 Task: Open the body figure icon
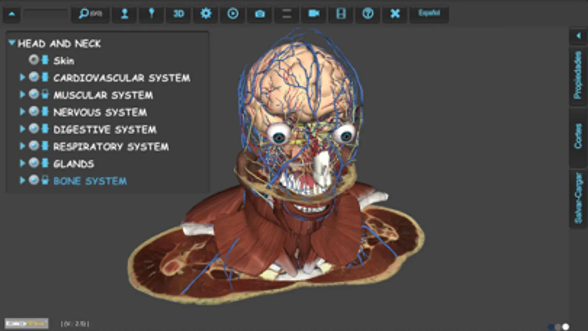click(x=125, y=14)
